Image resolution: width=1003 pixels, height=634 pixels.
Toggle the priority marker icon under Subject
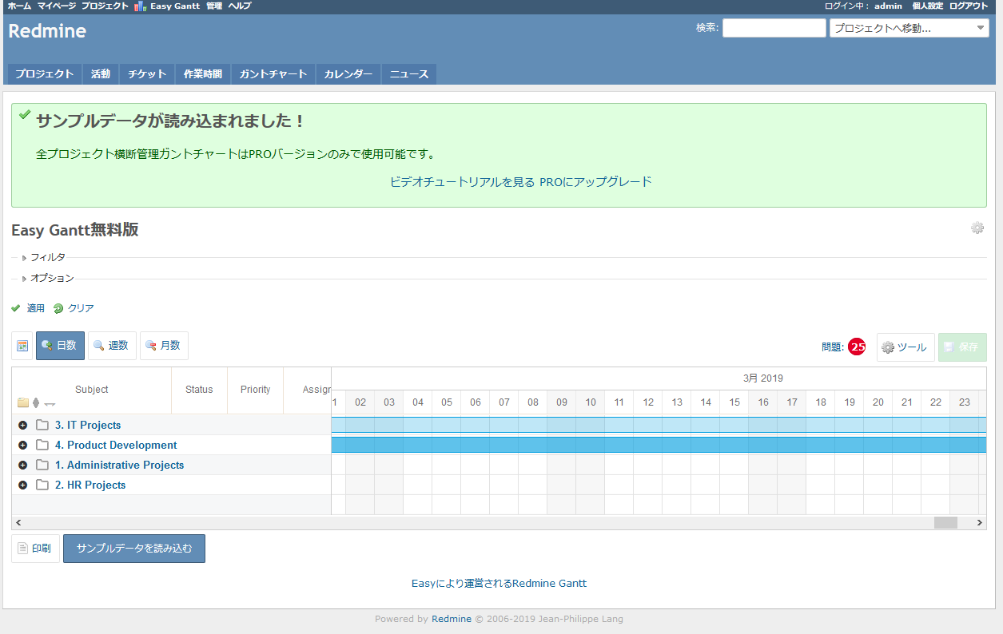(34, 402)
